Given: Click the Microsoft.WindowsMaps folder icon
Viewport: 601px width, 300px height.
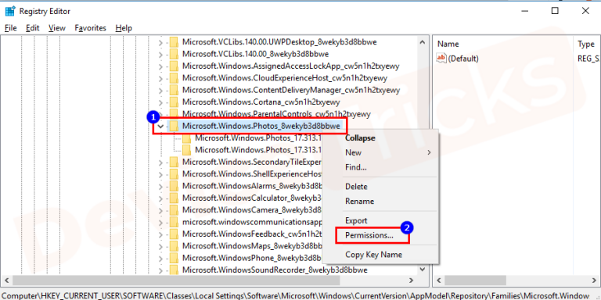Looking at the screenshot, I should (174, 245).
